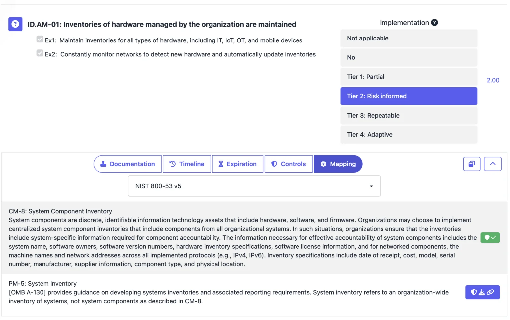Screen dimensions: 510x320
Task: Click the shield icon on the PM-5 action button
Action: [474, 292]
